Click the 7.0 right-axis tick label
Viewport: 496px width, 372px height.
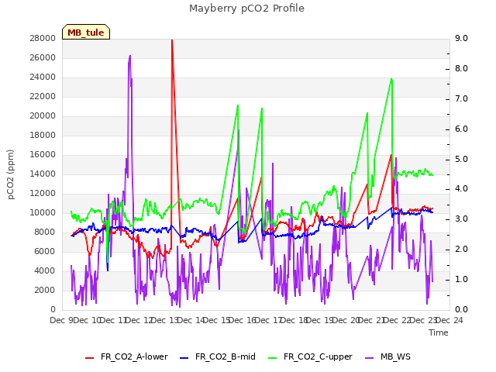[461, 98]
